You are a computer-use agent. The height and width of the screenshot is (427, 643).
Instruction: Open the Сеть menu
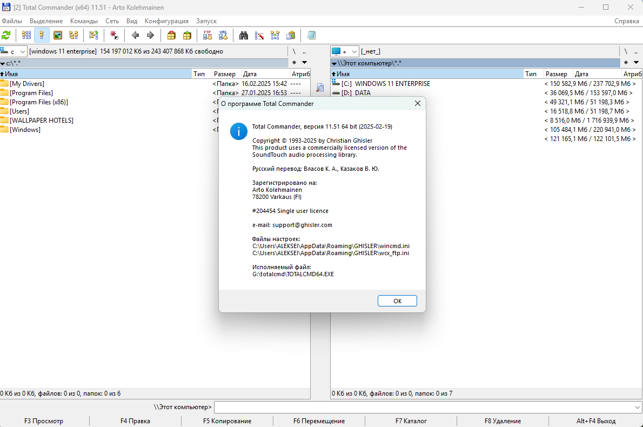tap(112, 21)
